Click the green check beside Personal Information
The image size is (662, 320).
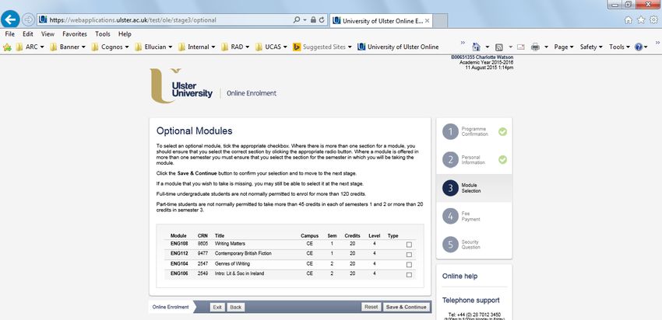coord(502,159)
